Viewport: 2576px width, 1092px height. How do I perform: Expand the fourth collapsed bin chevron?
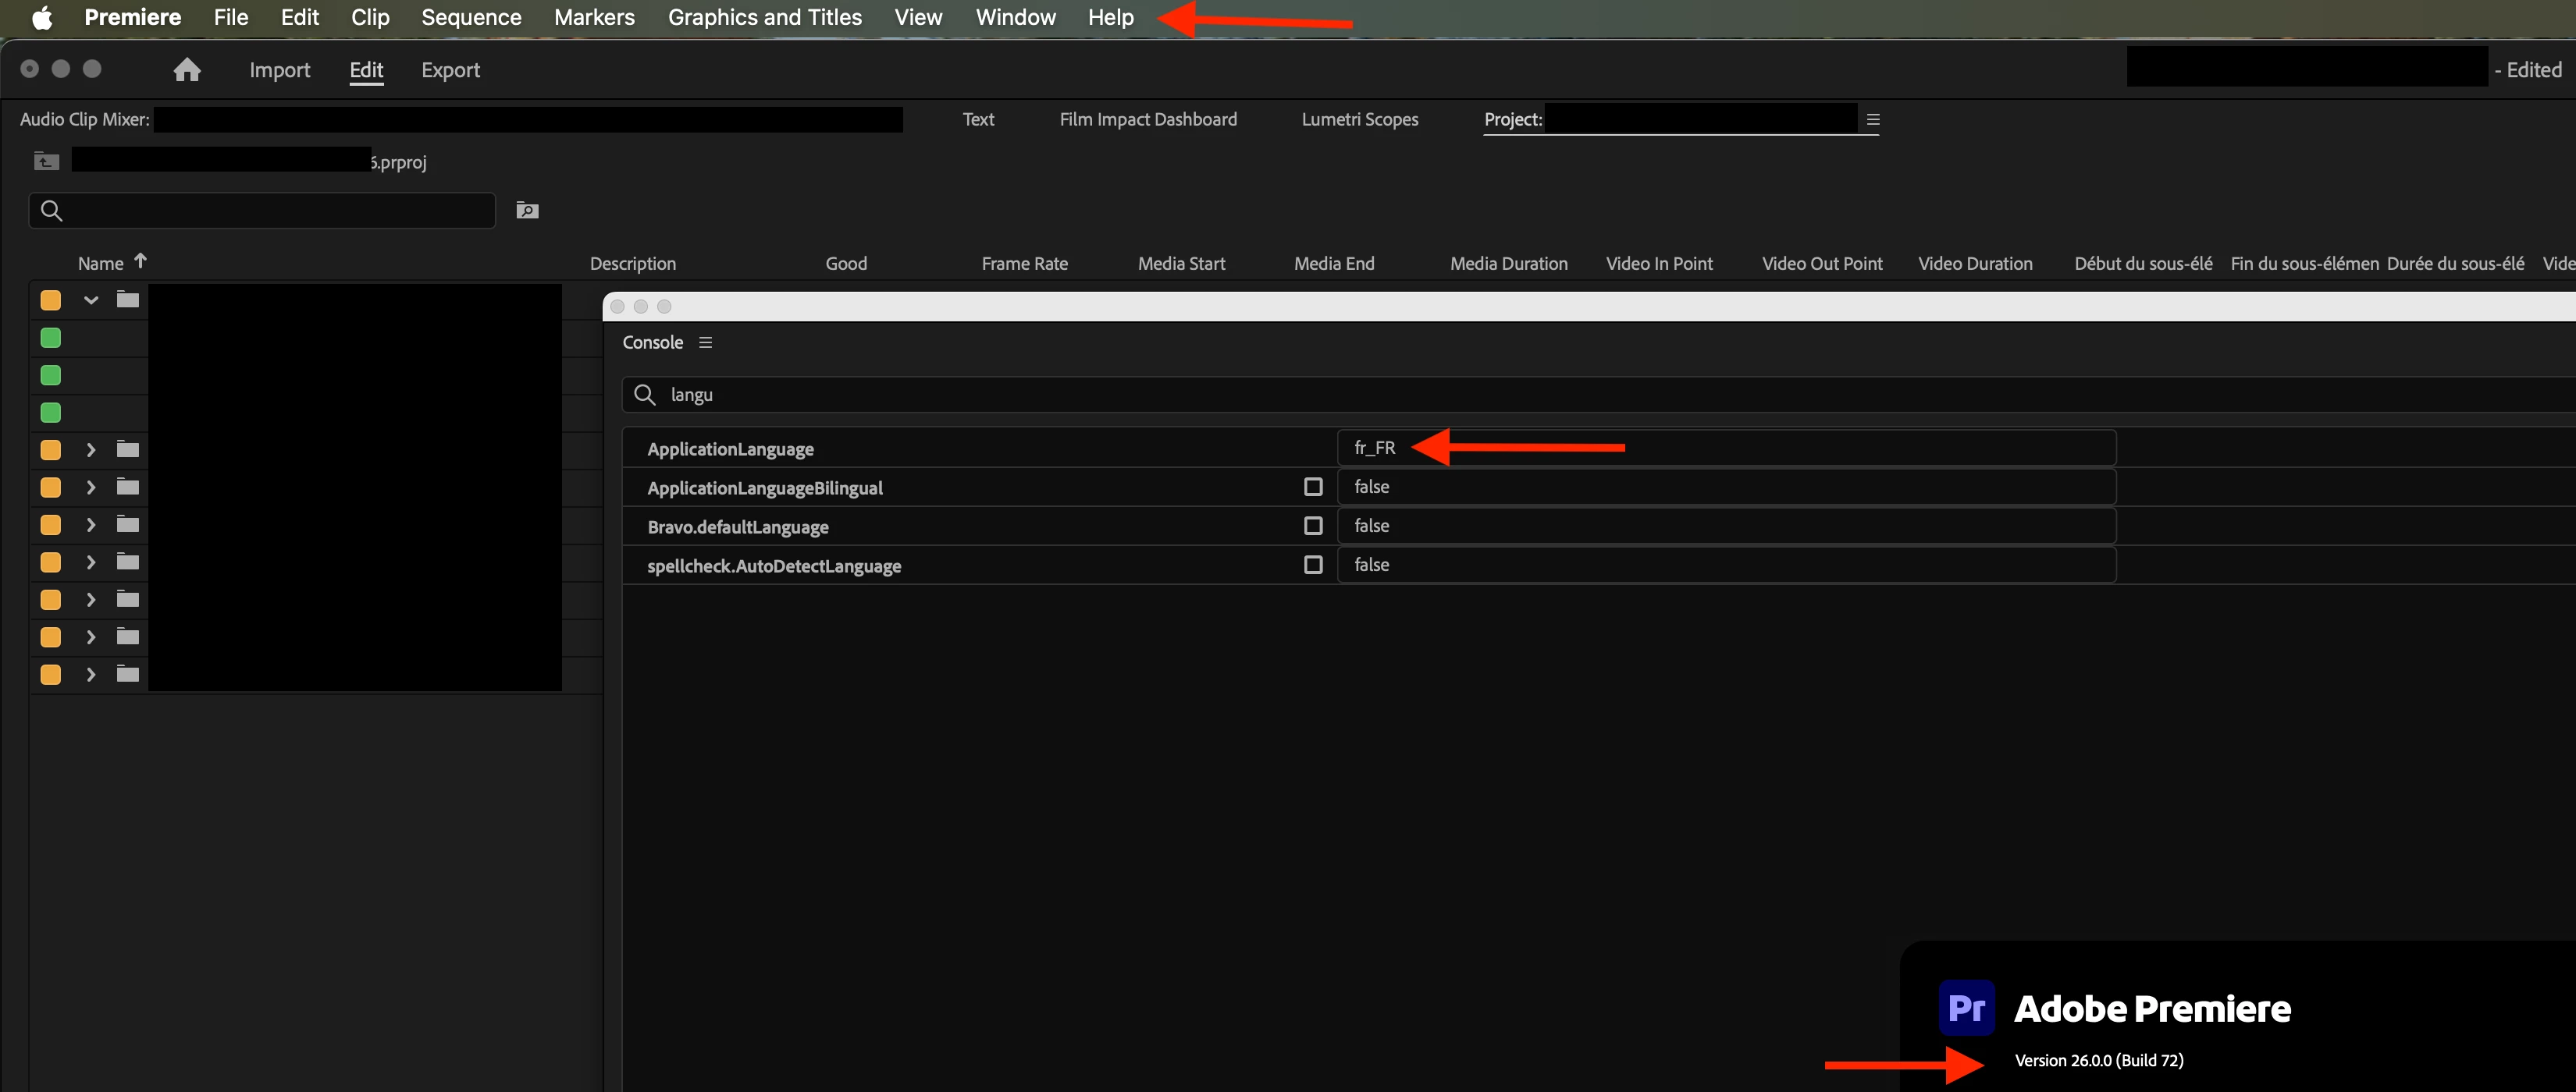pyautogui.click(x=91, y=562)
